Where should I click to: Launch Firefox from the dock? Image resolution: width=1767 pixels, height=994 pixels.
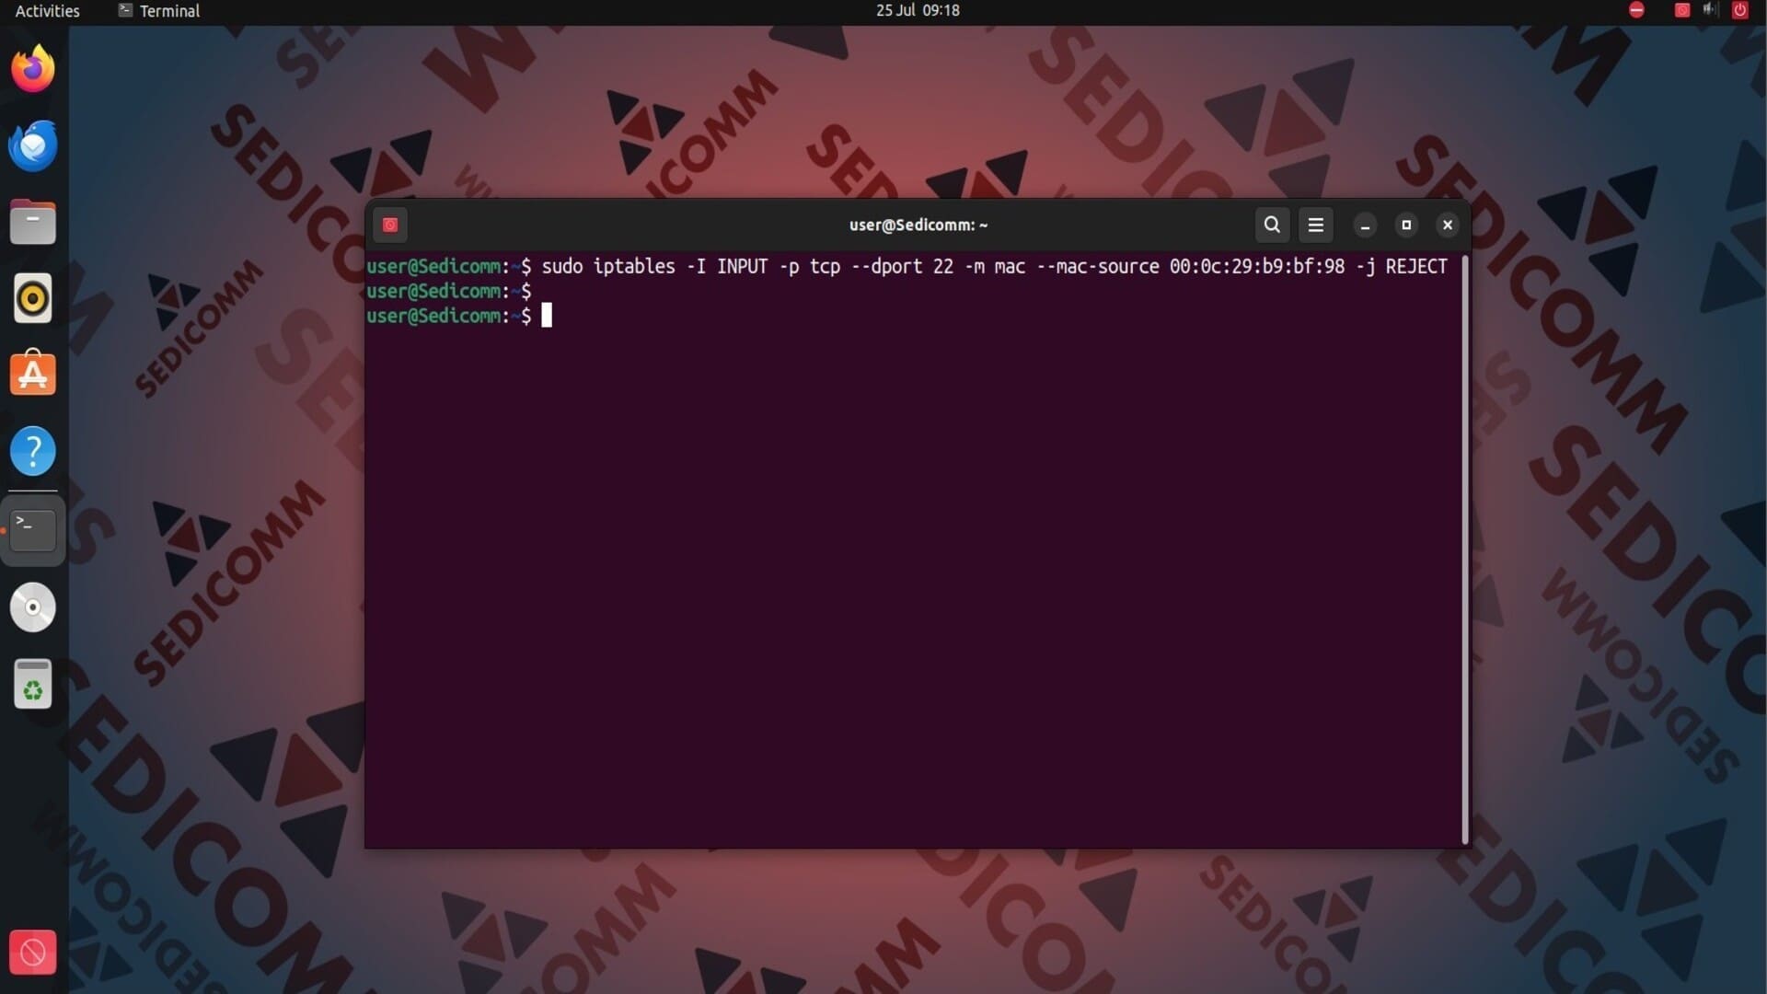point(33,69)
